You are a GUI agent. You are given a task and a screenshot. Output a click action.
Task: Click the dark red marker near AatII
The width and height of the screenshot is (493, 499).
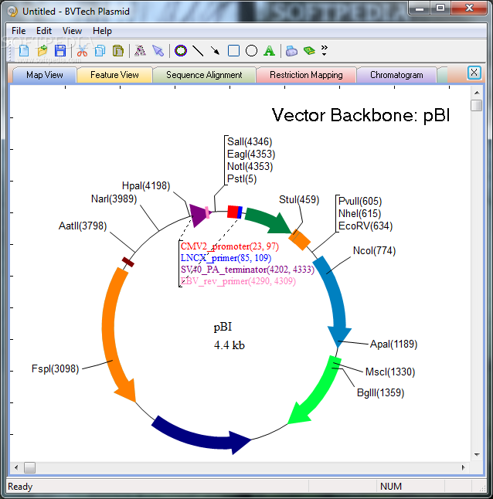pos(128,262)
